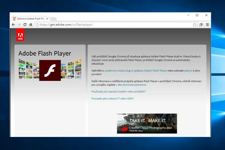Close the Chrome window
The height and width of the screenshot is (150, 225).
[x=206, y=15]
